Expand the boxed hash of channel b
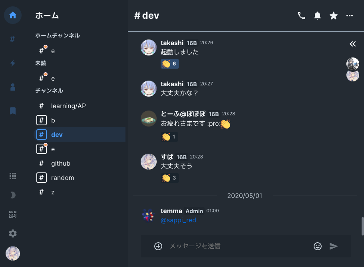Image resolution: width=364 pixels, height=267 pixels. pyautogui.click(x=41, y=120)
